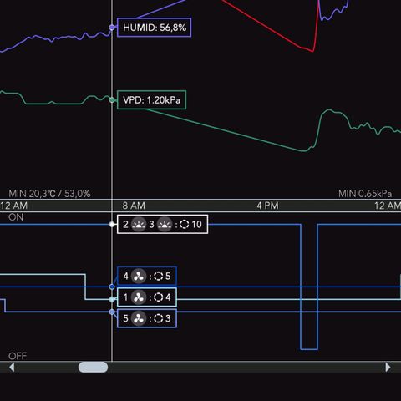This screenshot has height=401, width=401.
Task: Click the left 12 AM time label
Action: [13, 206]
